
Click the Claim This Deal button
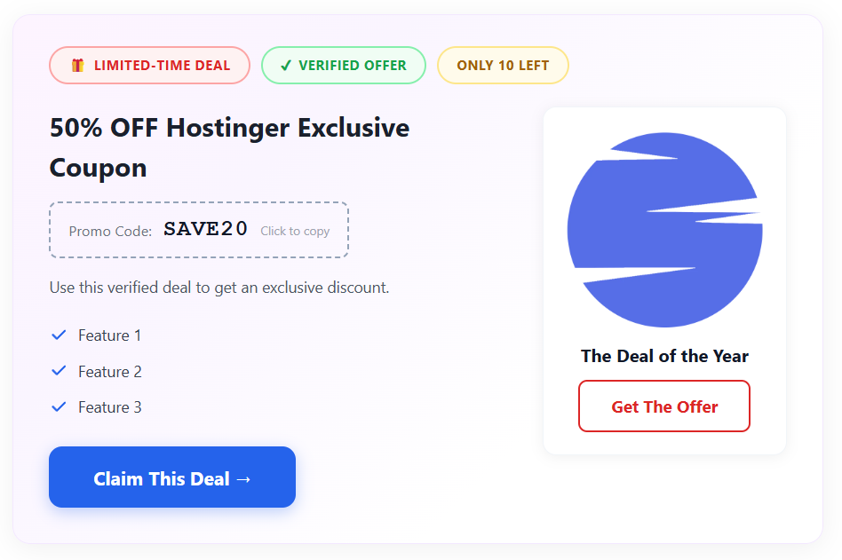point(171,477)
